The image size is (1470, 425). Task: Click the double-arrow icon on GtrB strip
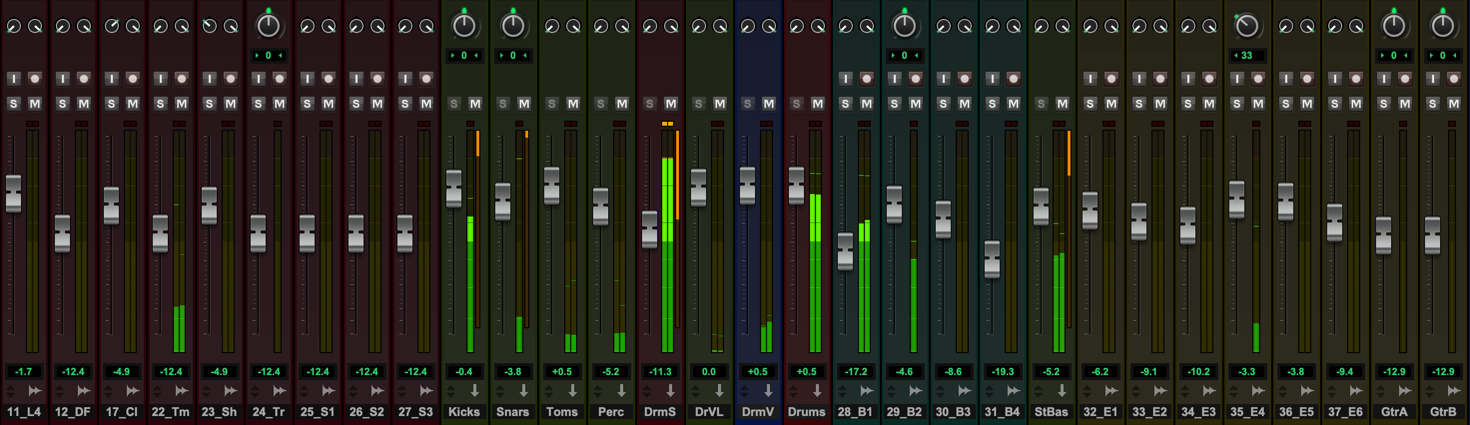1454,390
